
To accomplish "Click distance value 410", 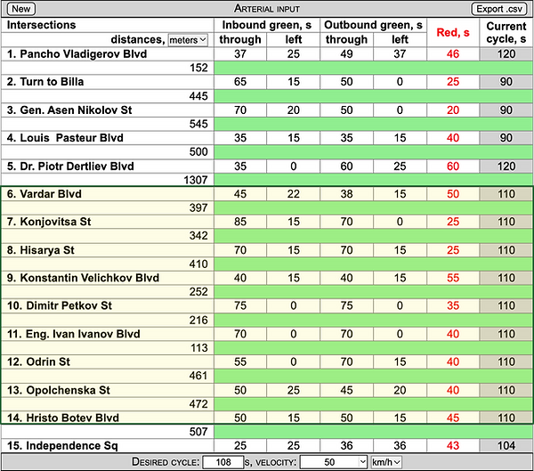I will [x=198, y=264].
